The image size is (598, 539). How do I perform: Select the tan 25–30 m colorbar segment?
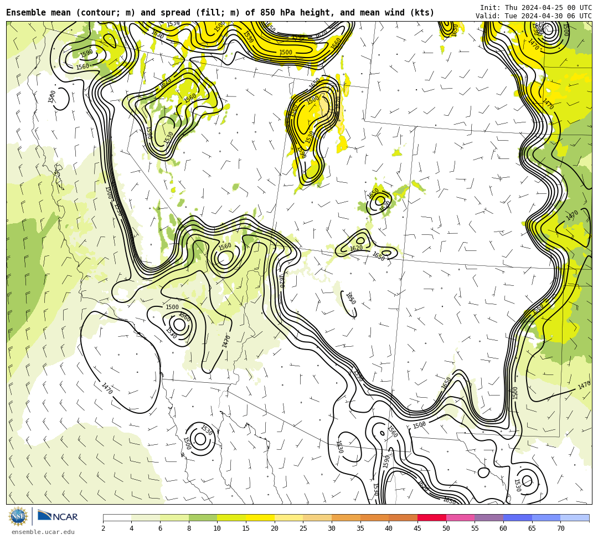click(x=317, y=517)
